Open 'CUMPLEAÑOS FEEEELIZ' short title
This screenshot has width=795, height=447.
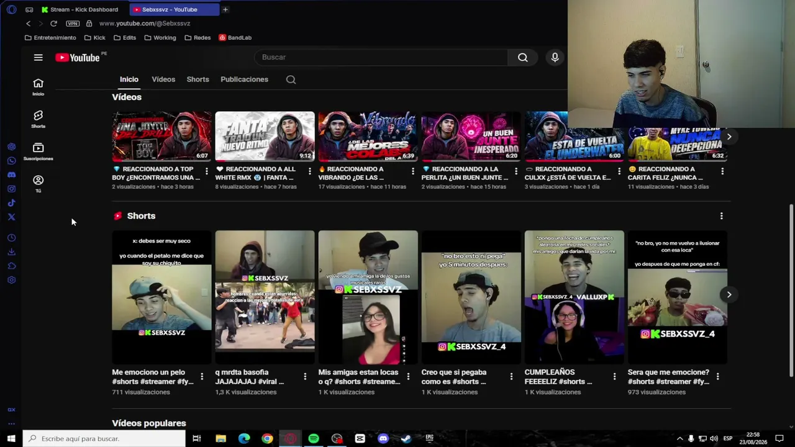point(558,377)
